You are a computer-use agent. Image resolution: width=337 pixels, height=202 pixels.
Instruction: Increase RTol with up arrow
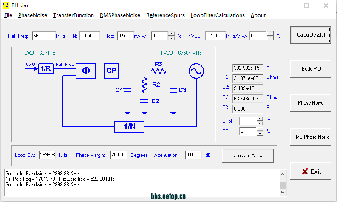pyautogui.click(x=260, y=129)
